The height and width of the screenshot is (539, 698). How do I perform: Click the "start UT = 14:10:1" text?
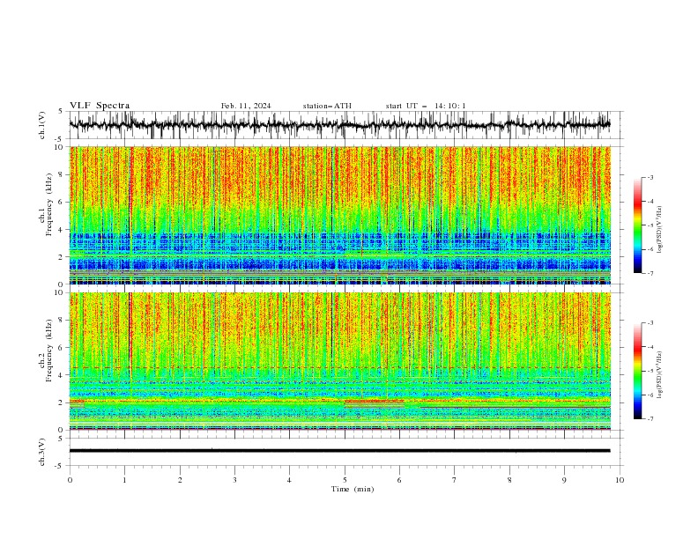426,106
